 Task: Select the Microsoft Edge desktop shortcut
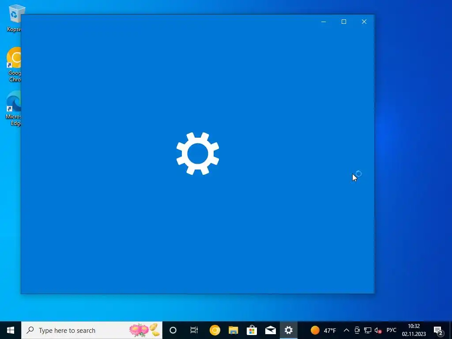(x=13, y=109)
